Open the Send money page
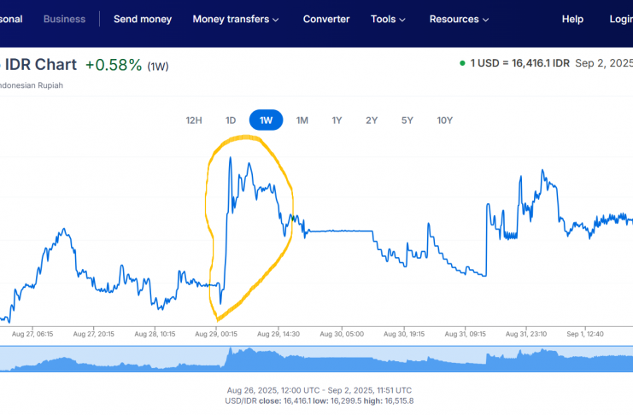The height and width of the screenshot is (415, 633). (143, 19)
